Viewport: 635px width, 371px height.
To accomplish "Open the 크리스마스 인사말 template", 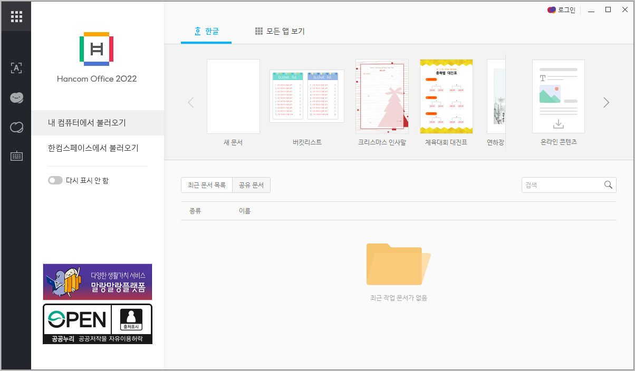I will point(382,96).
